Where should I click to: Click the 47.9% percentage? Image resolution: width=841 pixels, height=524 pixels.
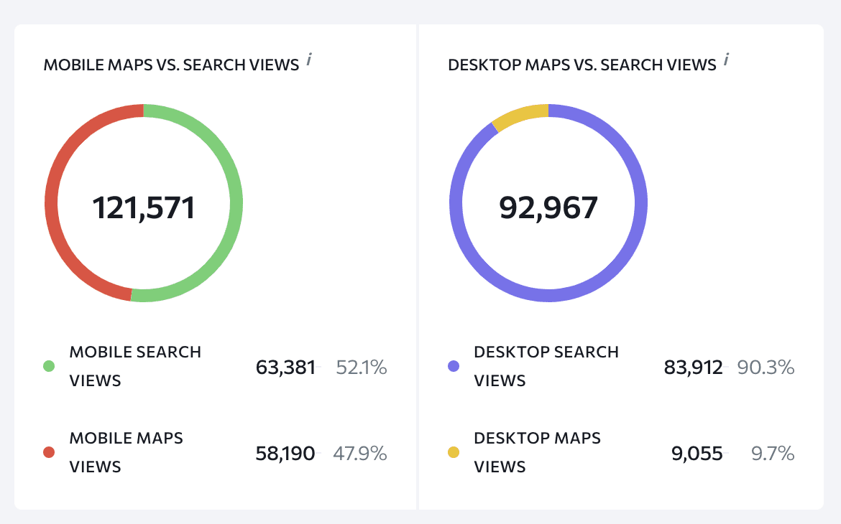pos(360,454)
